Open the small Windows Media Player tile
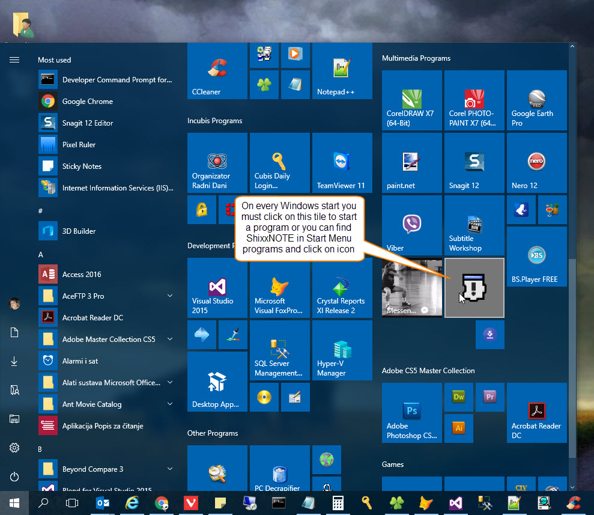Viewport: 594px width, 515px height. pos(295,55)
